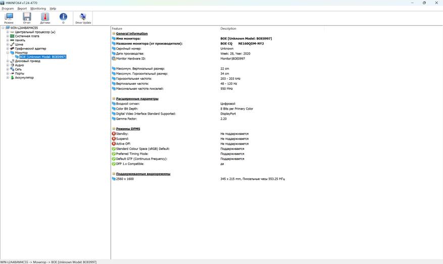Click the green motherboard icon for Системная плата
Viewport: 443px width, 264px height.
(12, 36)
